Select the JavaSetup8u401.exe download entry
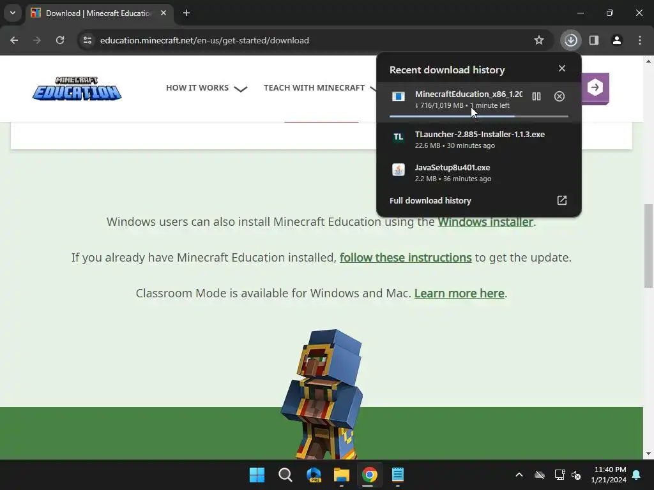This screenshot has width=654, height=490. [x=479, y=173]
